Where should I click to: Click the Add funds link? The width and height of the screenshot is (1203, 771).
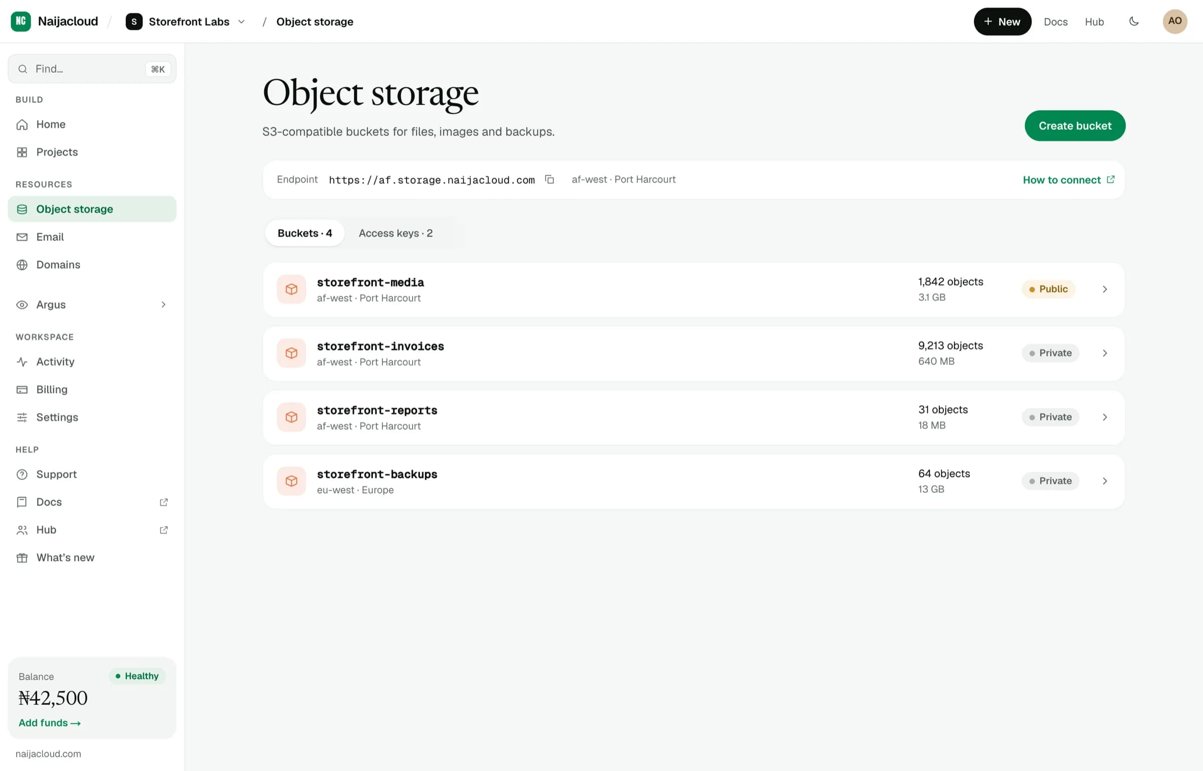[50, 723]
